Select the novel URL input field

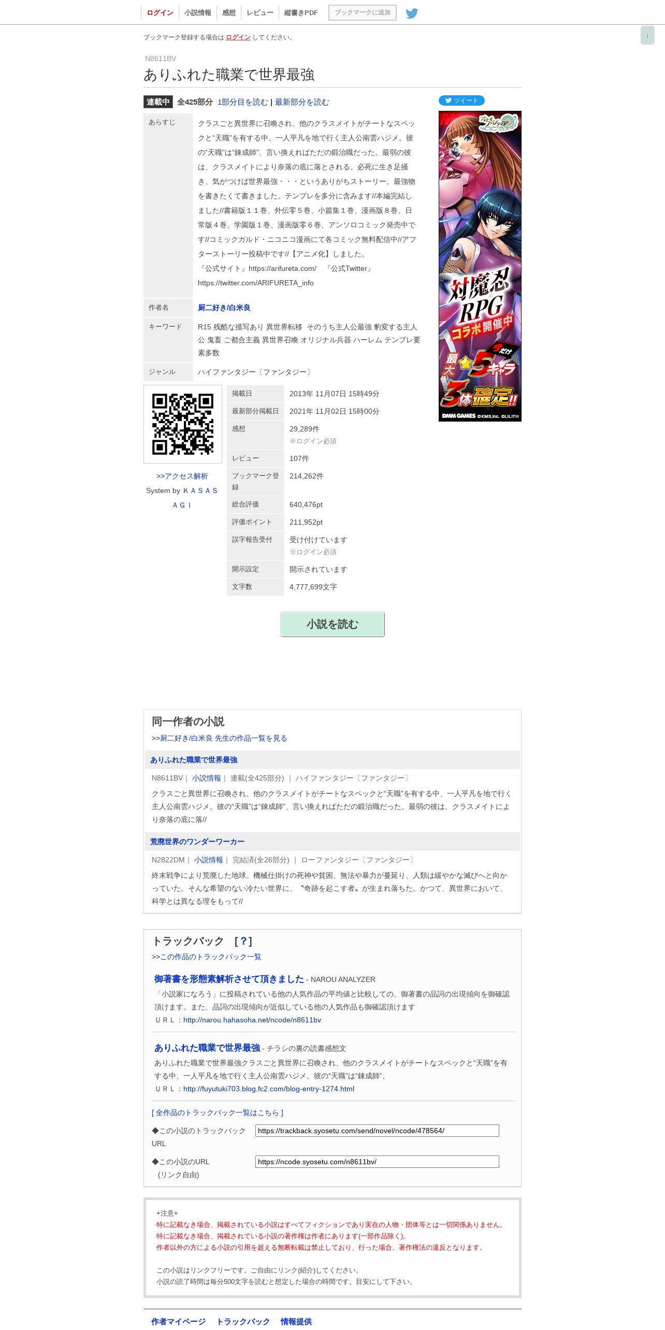[x=377, y=1162]
